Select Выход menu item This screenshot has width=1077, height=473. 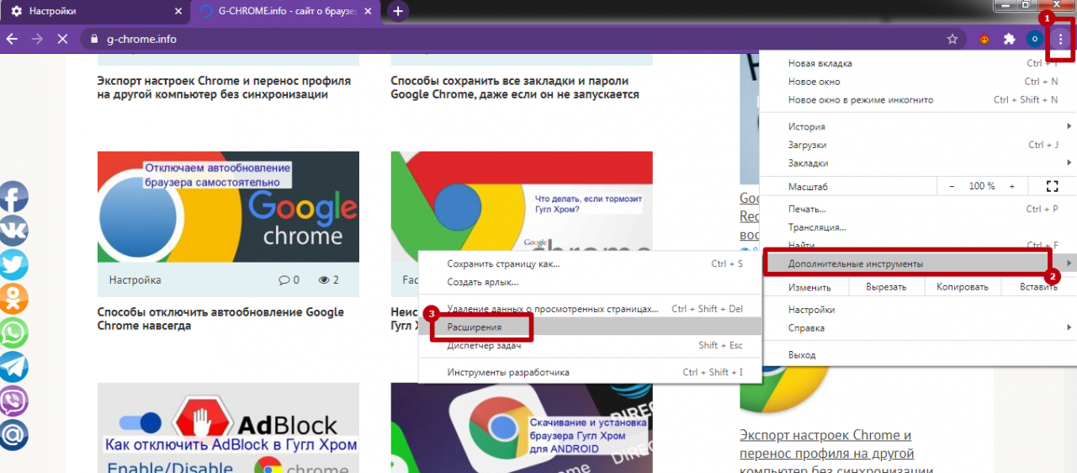917,355
